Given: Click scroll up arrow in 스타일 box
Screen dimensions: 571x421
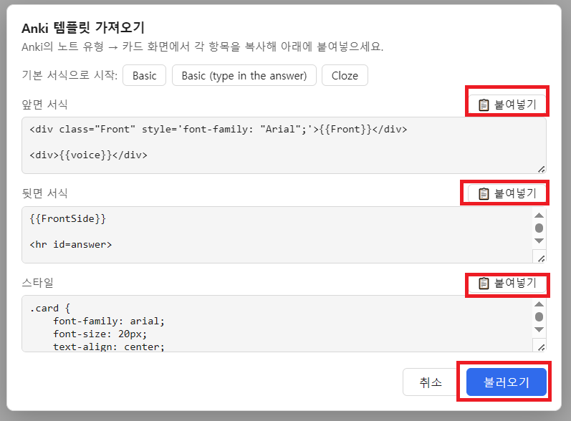Looking at the screenshot, I should (x=539, y=304).
